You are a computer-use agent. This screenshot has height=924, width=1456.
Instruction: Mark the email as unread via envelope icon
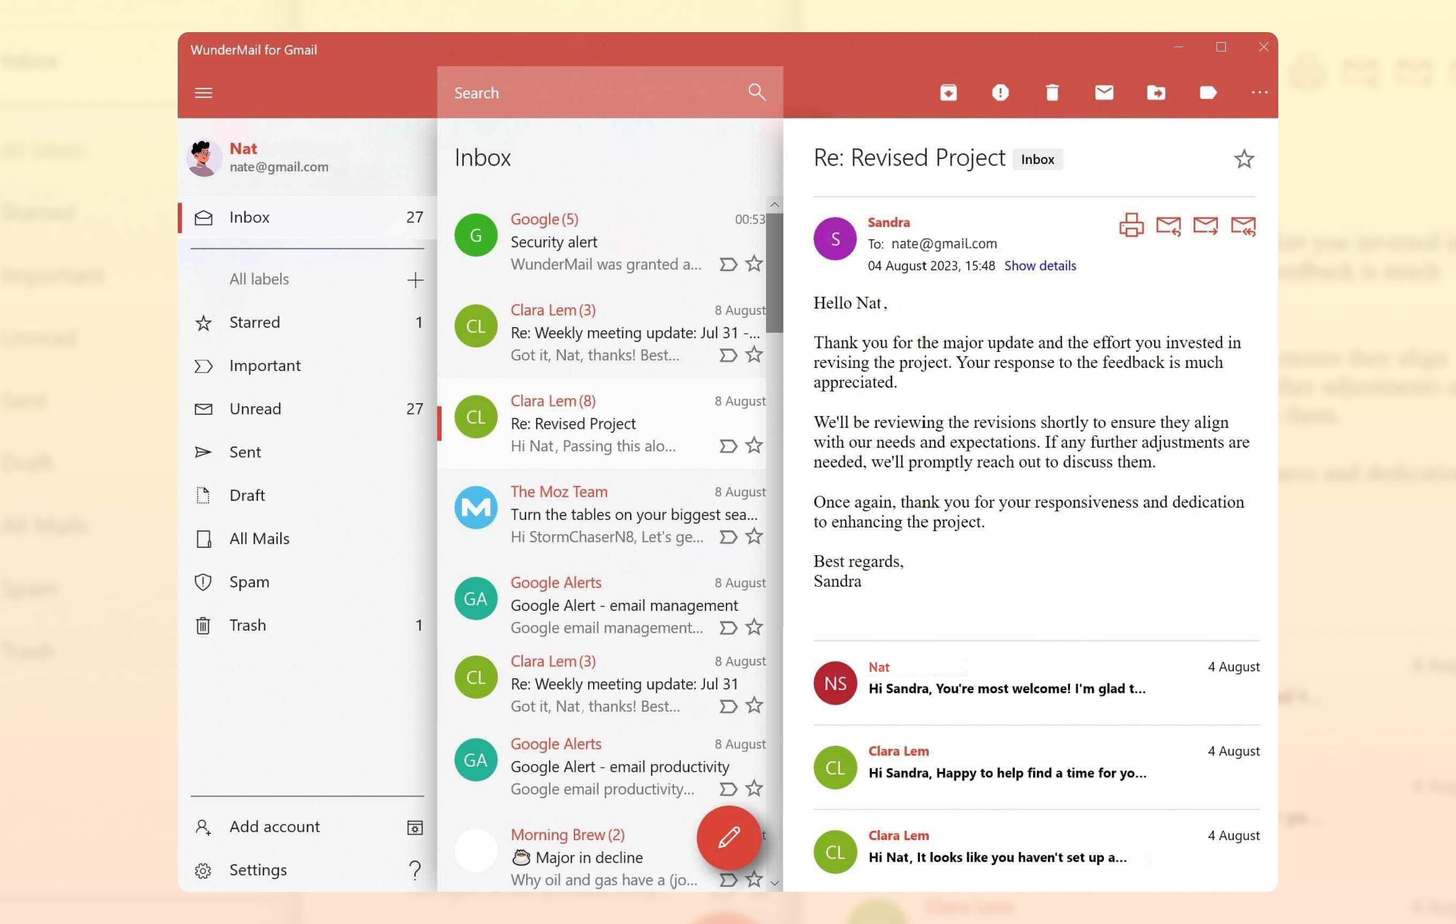click(x=1104, y=93)
